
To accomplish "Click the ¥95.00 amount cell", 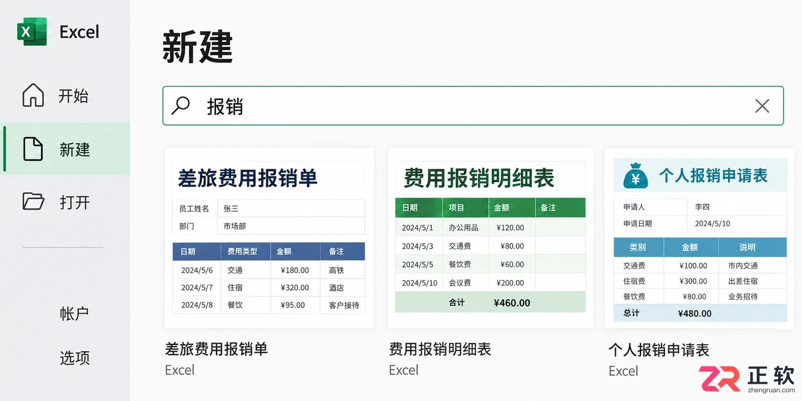I will [295, 305].
